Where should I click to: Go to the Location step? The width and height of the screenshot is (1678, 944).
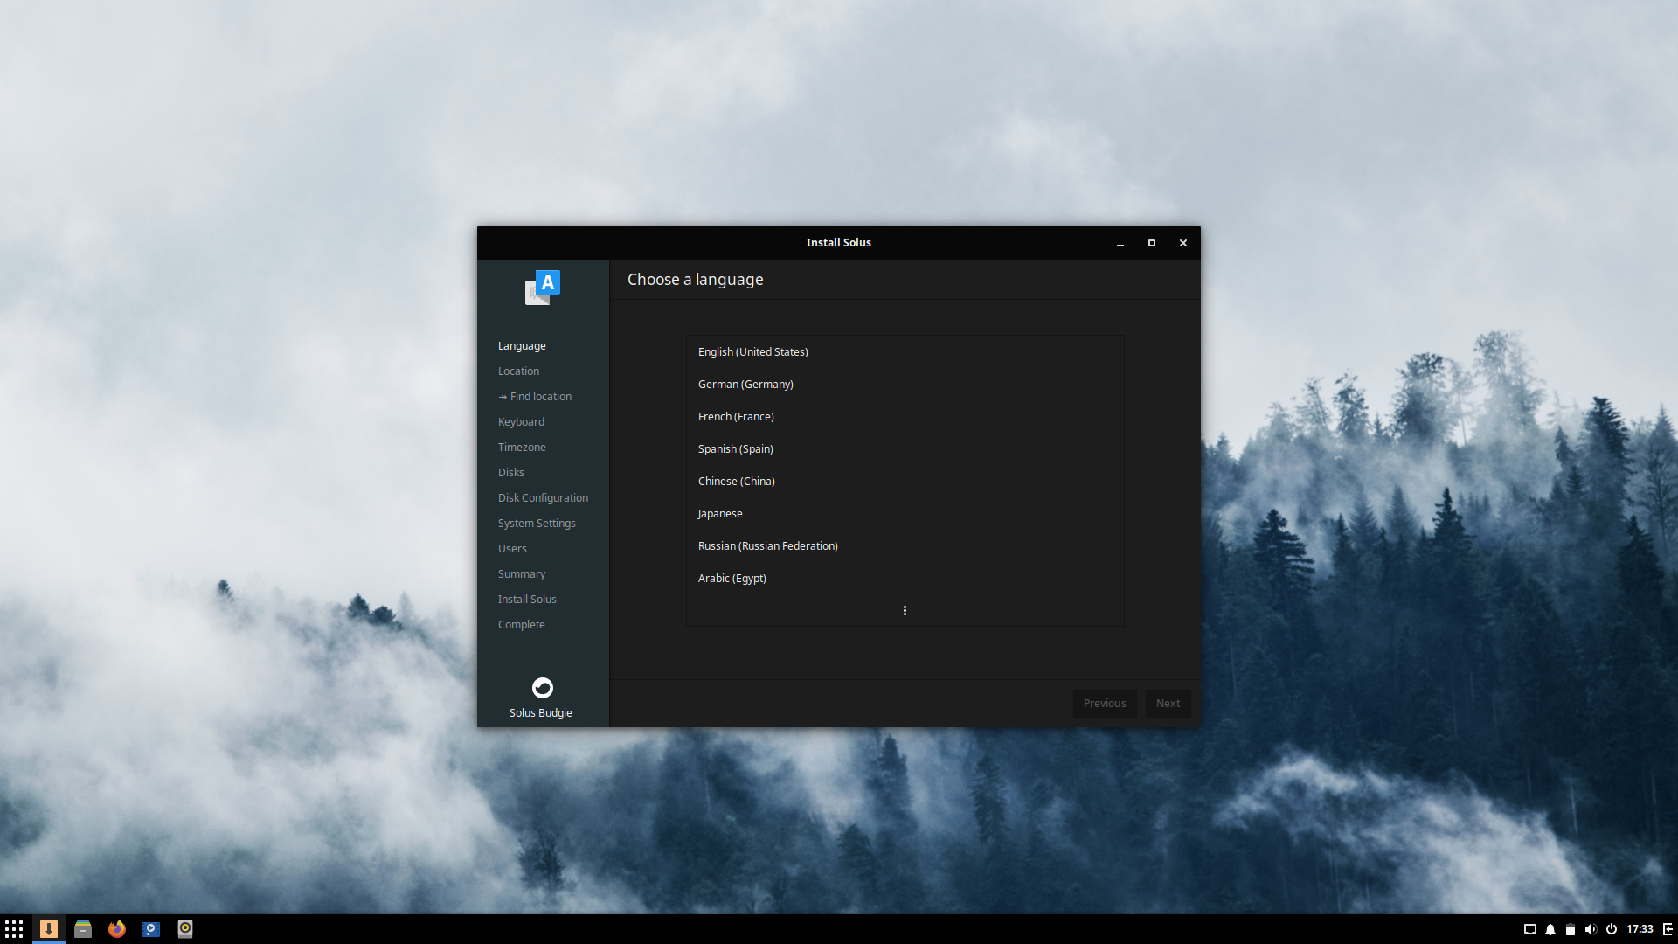(x=518, y=371)
